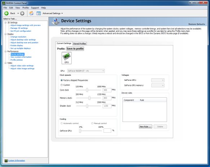Select Manage 3D settings

(19, 28)
